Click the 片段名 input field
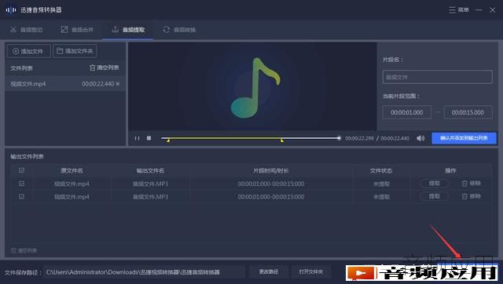The height and width of the screenshot is (284, 503). [437, 77]
